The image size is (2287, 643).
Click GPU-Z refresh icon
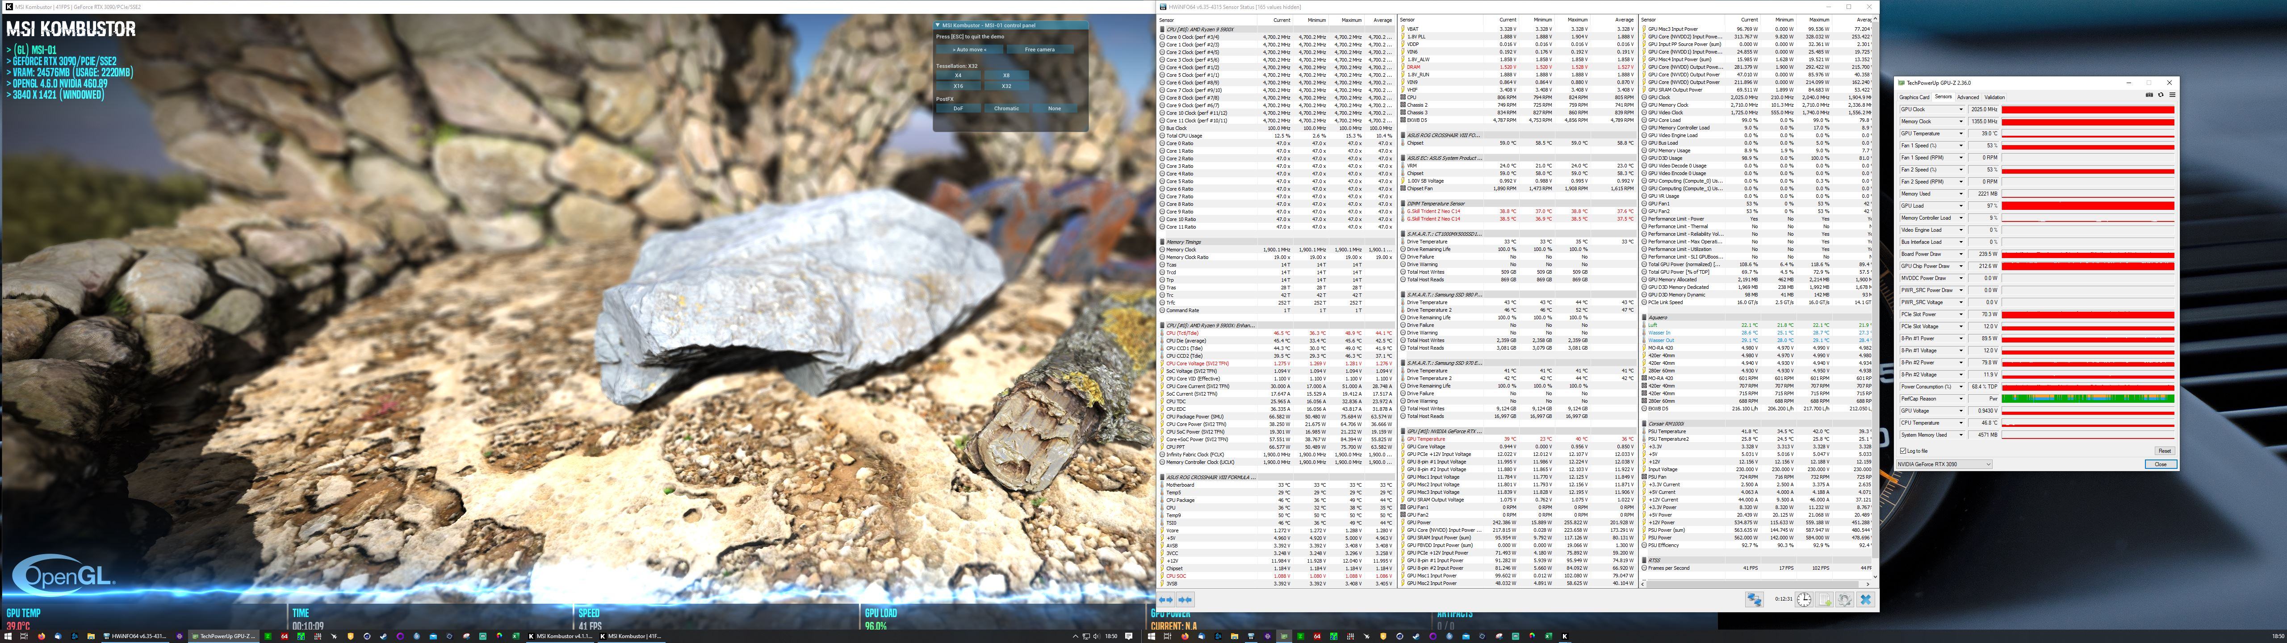[x=2161, y=95]
